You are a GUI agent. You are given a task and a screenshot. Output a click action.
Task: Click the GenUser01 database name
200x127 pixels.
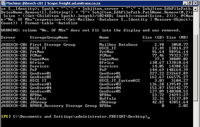[x=110, y=73]
